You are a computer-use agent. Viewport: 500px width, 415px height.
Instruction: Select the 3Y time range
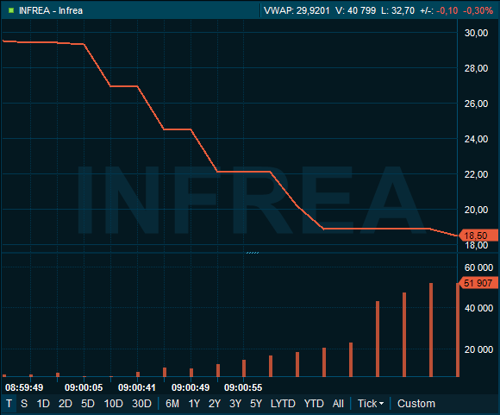[235, 404]
